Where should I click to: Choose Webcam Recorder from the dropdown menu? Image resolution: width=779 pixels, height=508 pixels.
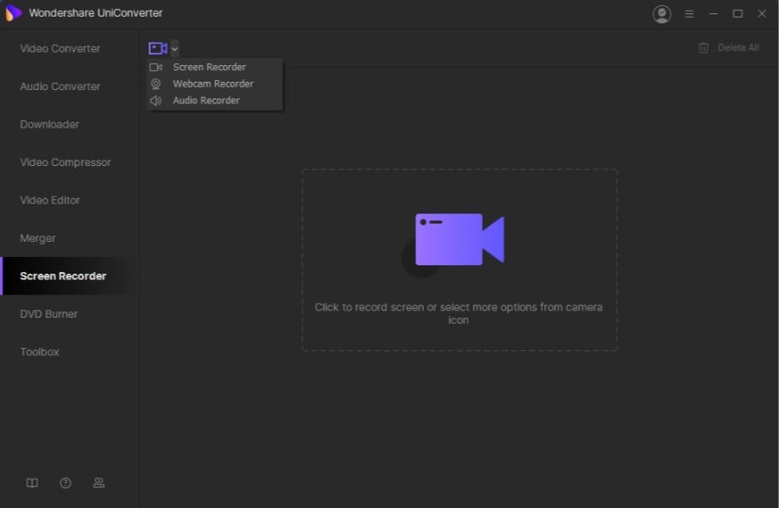[214, 83]
